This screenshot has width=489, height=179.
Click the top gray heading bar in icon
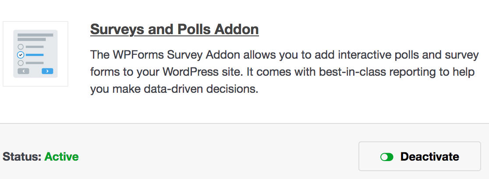[x=35, y=35]
